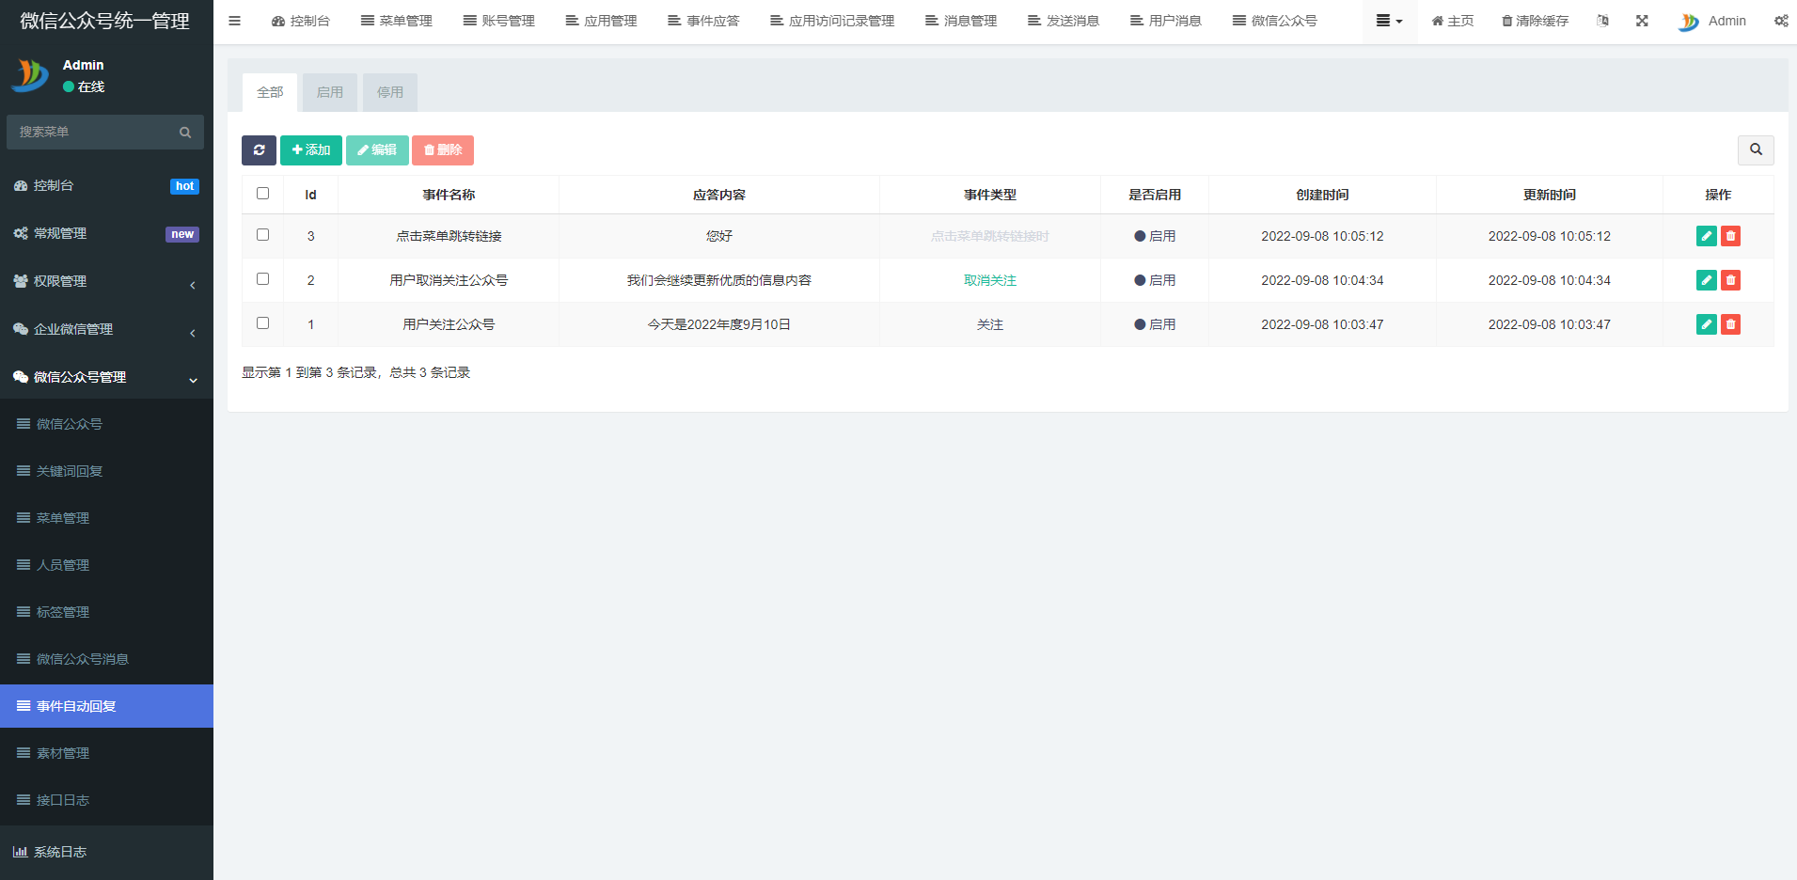Click the green 添加 button
1797x880 pixels.
pyautogui.click(x=310, y=150)
